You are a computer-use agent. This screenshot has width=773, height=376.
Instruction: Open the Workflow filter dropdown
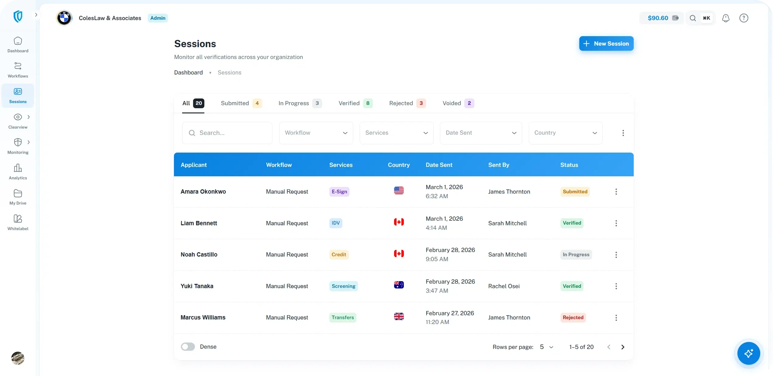click(x=316, y=133)
